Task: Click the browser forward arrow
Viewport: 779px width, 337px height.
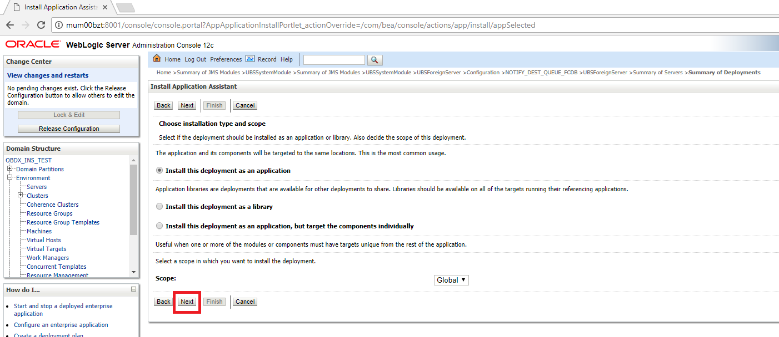Action: click(26, 25)
